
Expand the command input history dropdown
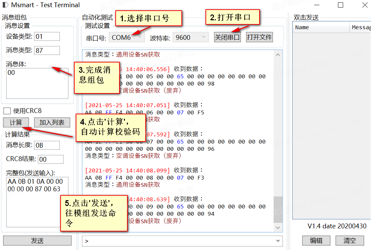point(278,241)
